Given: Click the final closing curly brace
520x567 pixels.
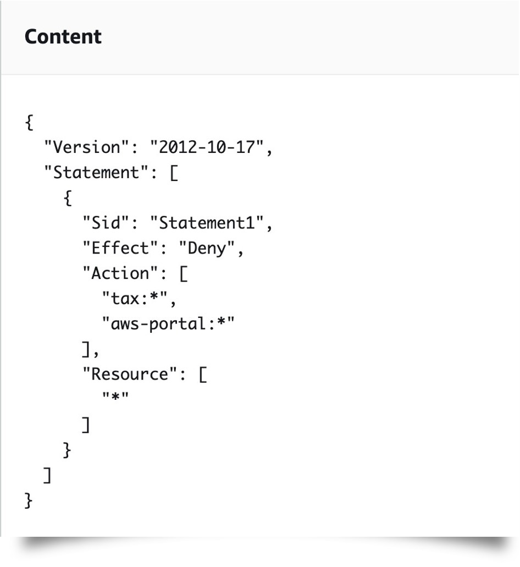Looking at the screenshot, I should click(29, 500).
